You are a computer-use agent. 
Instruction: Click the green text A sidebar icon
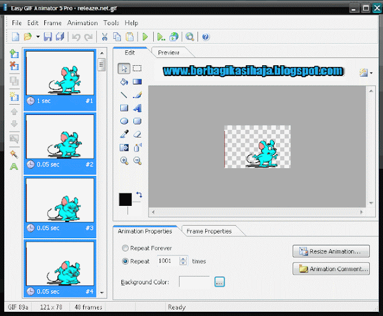point(14,167)
